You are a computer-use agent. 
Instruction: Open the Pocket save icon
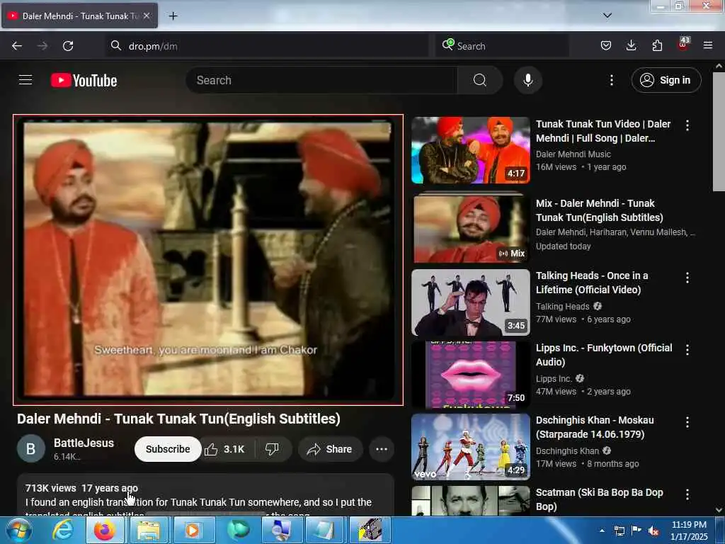pyautogui.click(x=606, y=46)
